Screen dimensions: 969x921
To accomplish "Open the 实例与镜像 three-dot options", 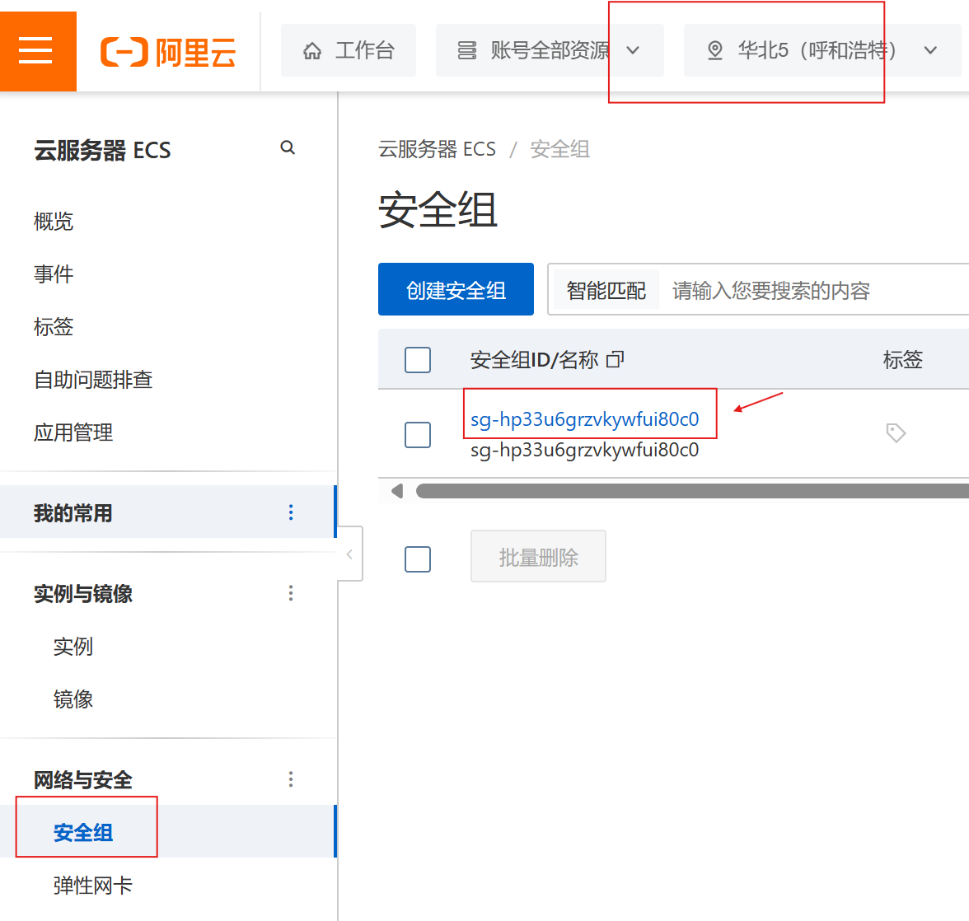I will pyautogui.click(x=291, y=593).
